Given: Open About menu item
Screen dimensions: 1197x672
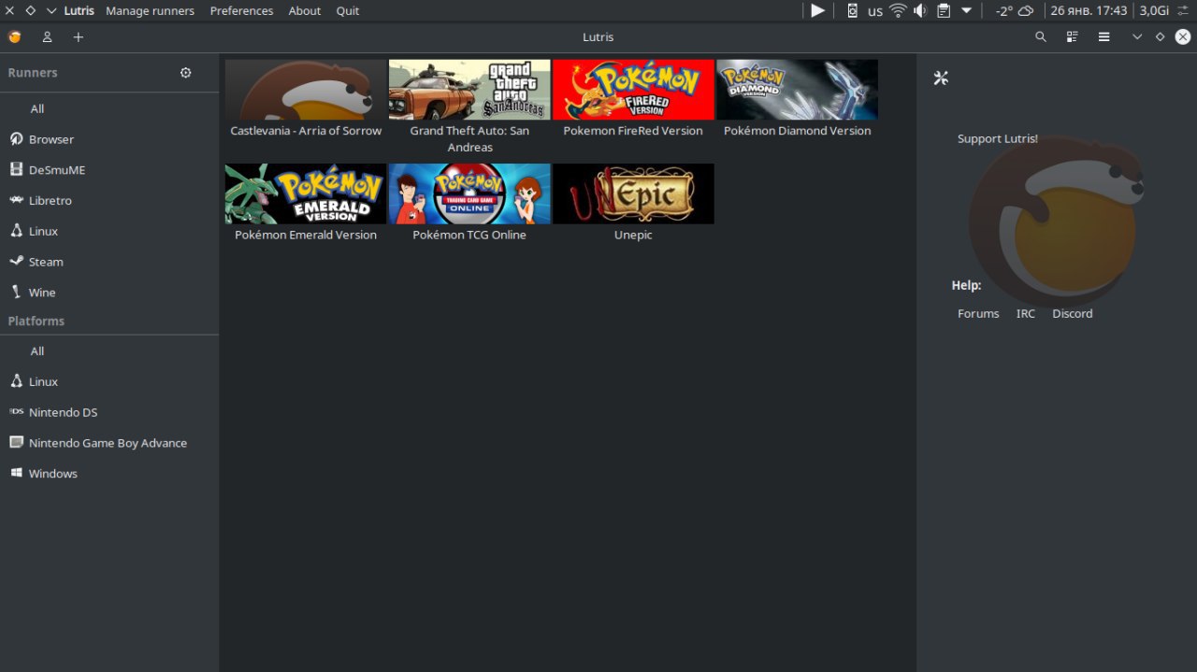Looking at the screenshot, I should point(305,11).
